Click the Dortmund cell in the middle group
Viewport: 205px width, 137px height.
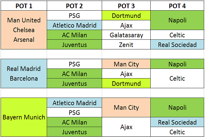click(x=126, y=83)
